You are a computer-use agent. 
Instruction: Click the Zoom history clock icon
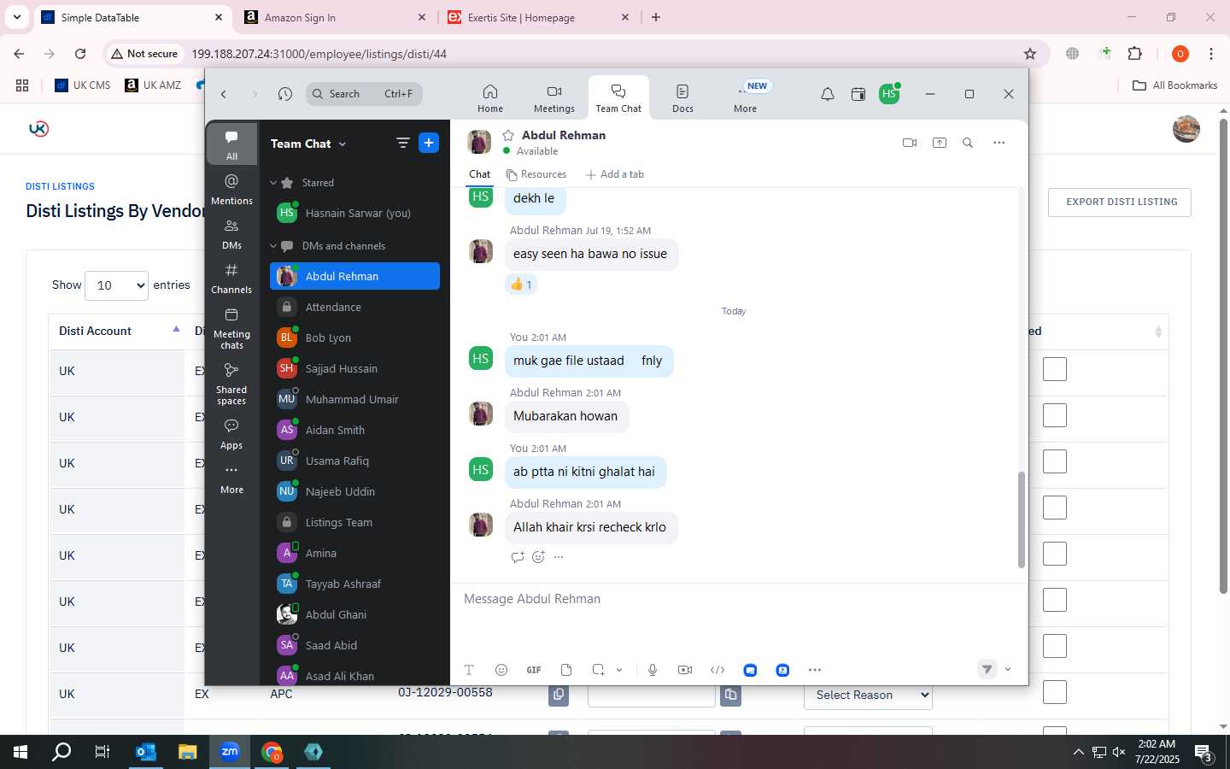point(285,94)
